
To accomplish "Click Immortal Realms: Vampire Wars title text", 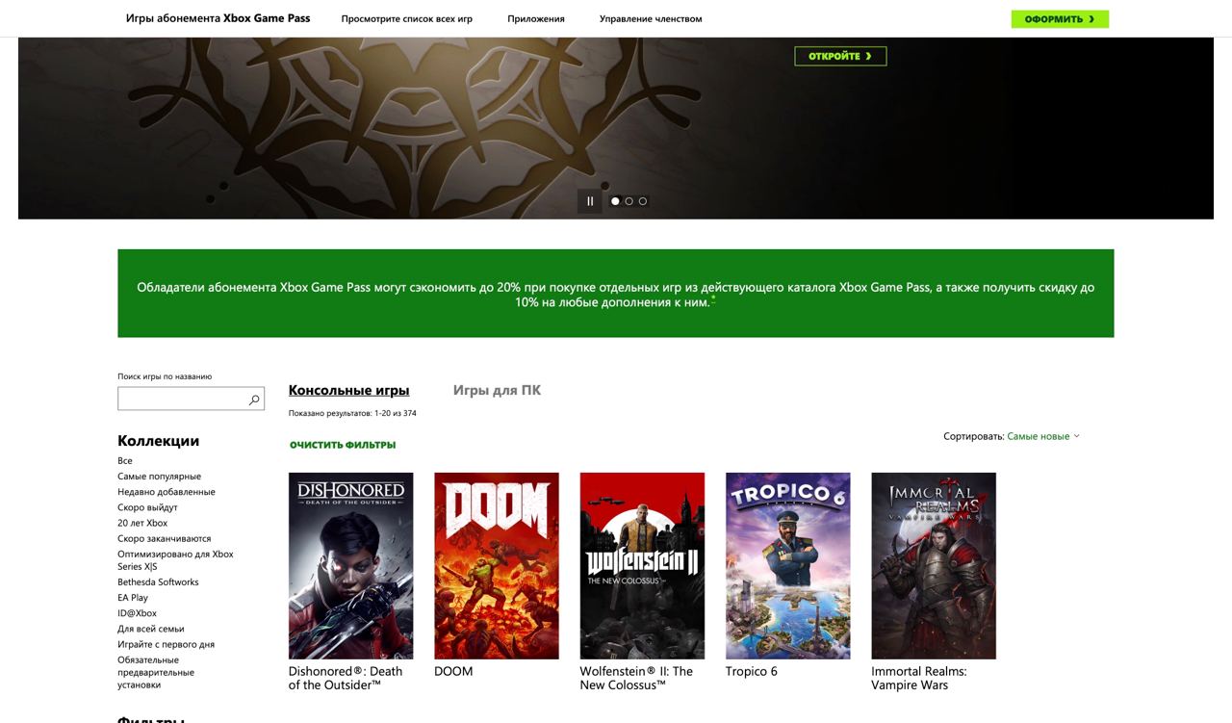I will (919, 678).
